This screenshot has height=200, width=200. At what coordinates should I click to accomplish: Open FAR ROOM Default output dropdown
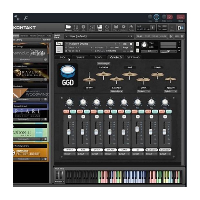point(165,154)
